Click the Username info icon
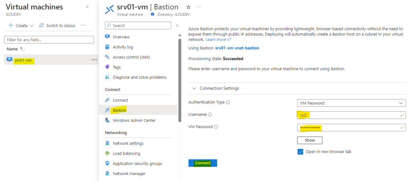411x181 pixels. tap(210, 115)
